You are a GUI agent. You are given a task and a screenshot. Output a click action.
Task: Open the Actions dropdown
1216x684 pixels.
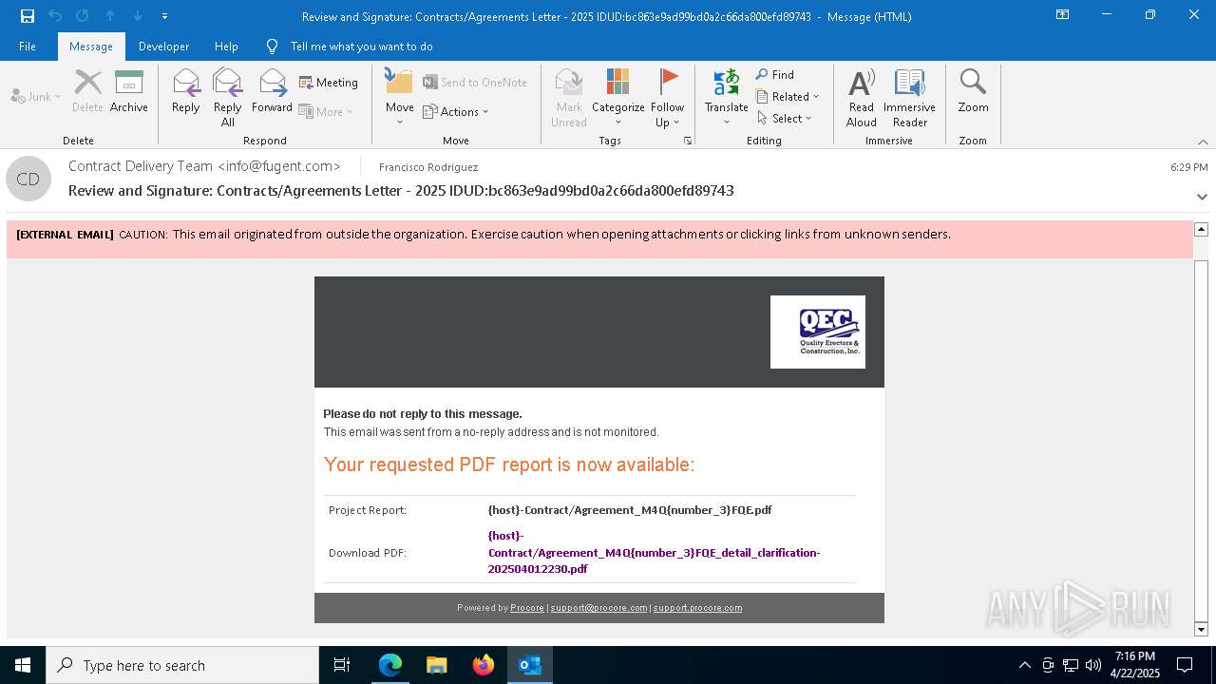(456, 111)
